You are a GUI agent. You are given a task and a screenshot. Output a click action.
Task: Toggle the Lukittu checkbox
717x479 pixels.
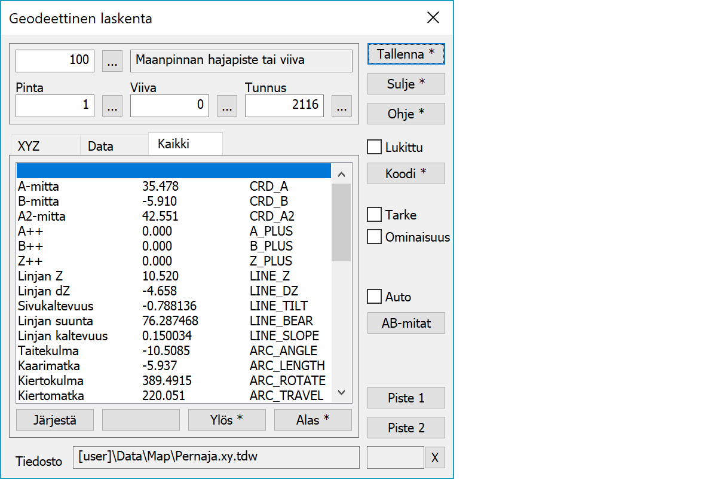click(375, 147)
